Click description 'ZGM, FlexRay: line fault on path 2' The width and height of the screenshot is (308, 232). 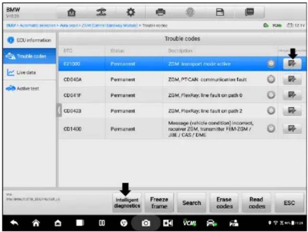tap(205, 111)
